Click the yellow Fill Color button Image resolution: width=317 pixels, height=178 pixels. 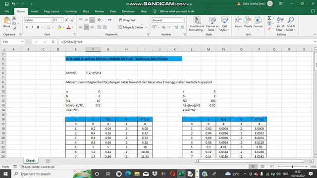point(59,27)
